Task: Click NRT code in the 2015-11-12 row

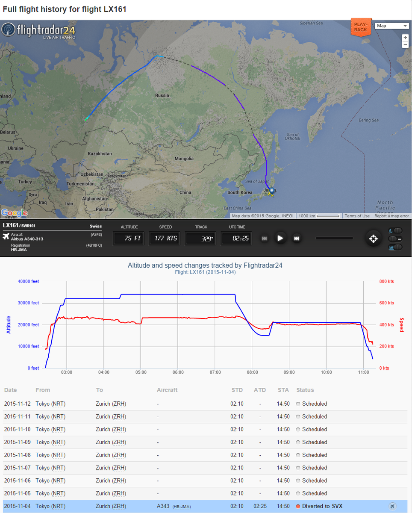Action: coord(59,404)
